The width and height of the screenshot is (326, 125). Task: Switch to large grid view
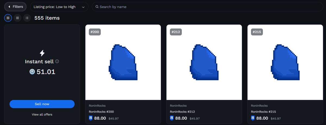coord(8,18)
